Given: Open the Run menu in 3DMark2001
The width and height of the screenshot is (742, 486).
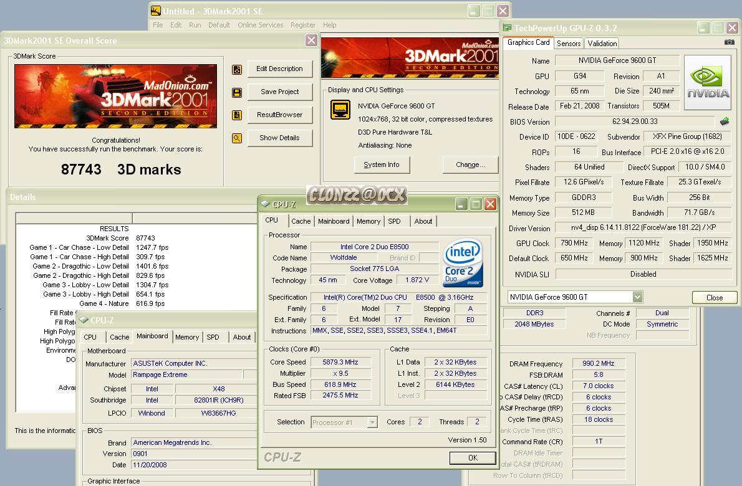Looking at the screenshot, I should point(195,25).
